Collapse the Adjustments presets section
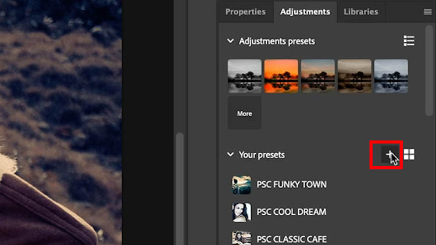The width and height of the screenshot is (436, 245). pyautogui.click(x=230, y=41)
